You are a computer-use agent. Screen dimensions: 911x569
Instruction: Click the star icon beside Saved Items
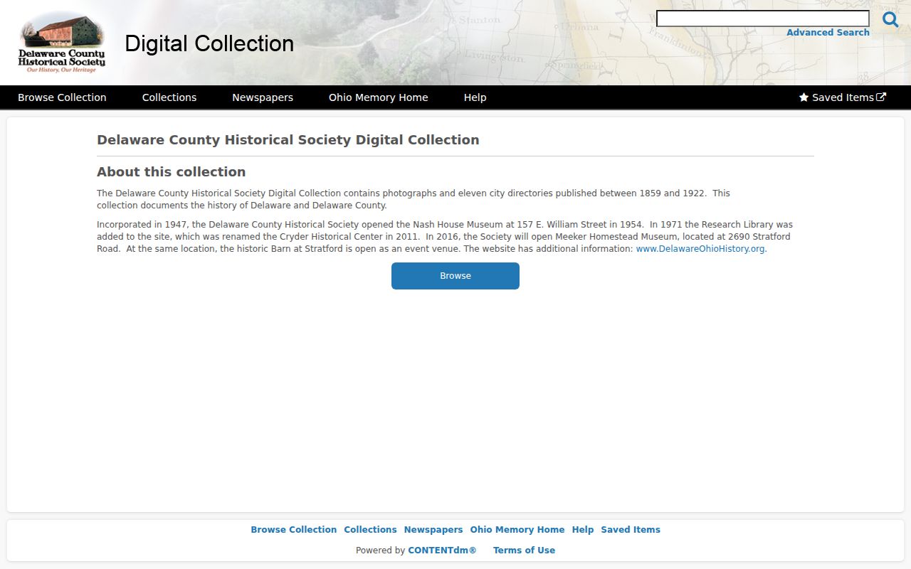click(804, 97)
